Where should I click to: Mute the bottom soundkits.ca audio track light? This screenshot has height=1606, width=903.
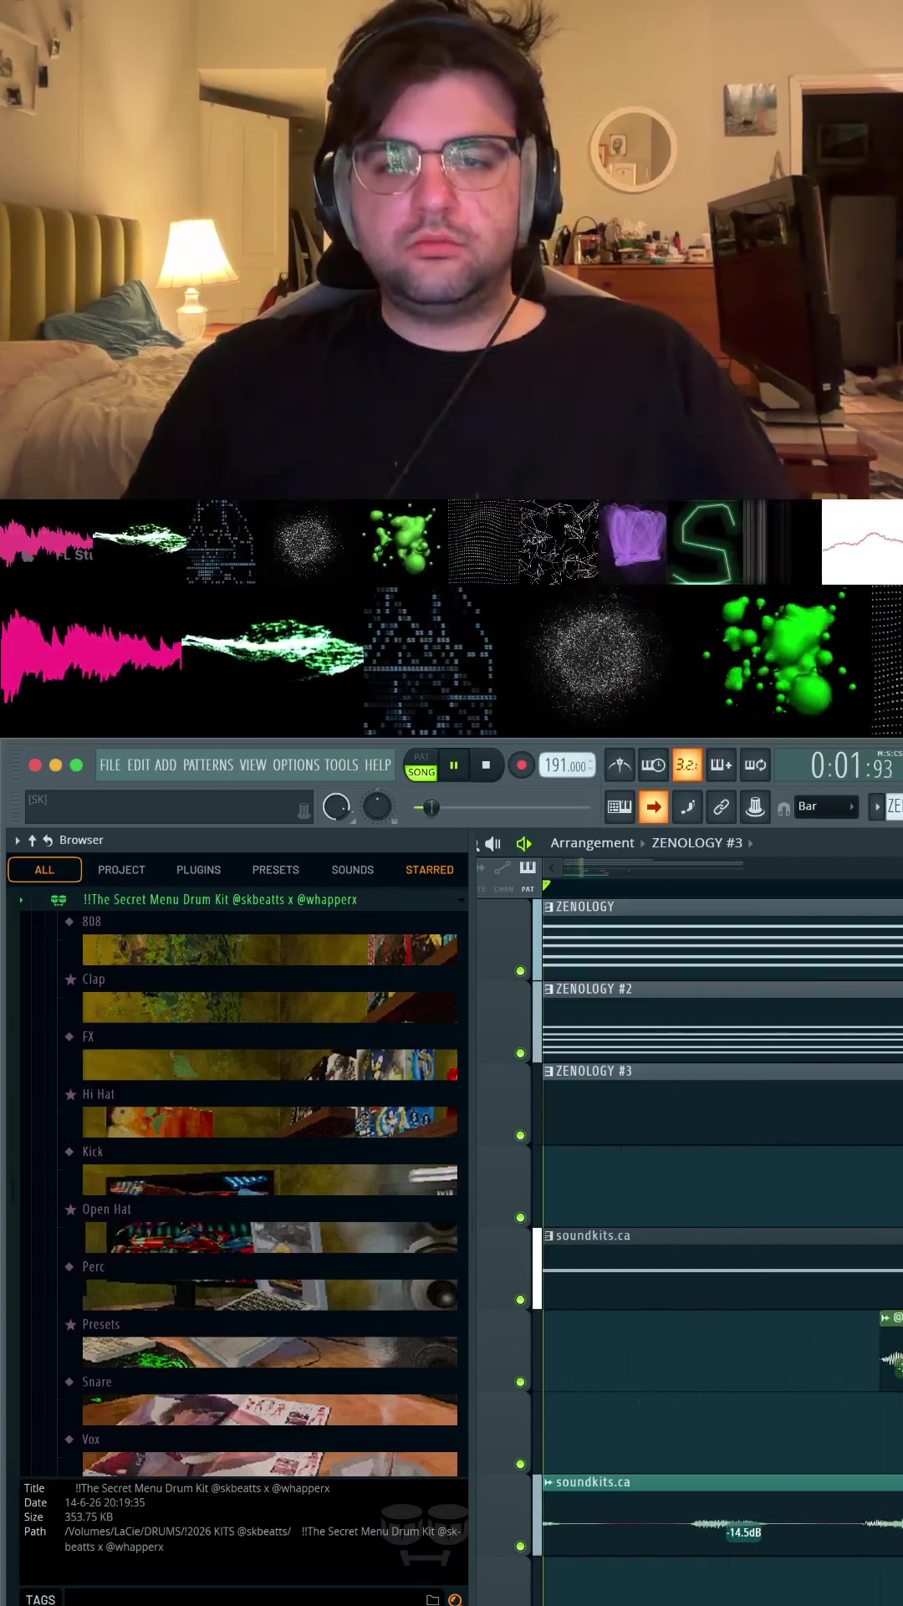click(520, 1546)
